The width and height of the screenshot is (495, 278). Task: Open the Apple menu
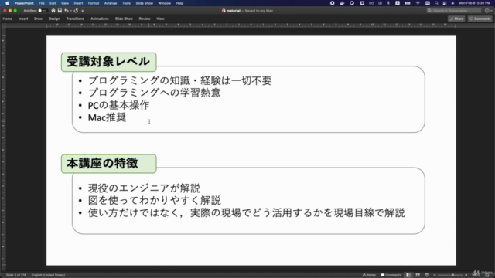pos(7,3)
